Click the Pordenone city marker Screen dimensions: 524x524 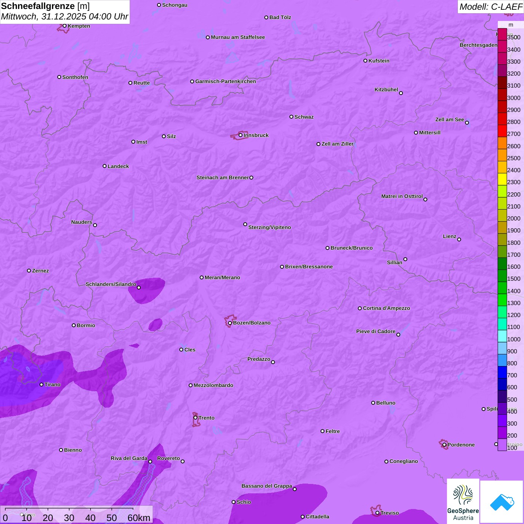(x=444, y=445)
